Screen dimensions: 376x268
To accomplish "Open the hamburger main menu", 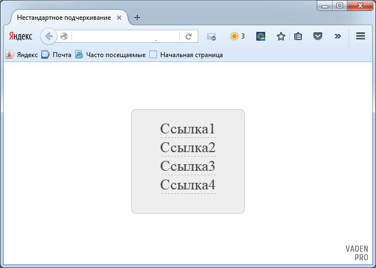I will pyautogui.click(x=361, y=36).
